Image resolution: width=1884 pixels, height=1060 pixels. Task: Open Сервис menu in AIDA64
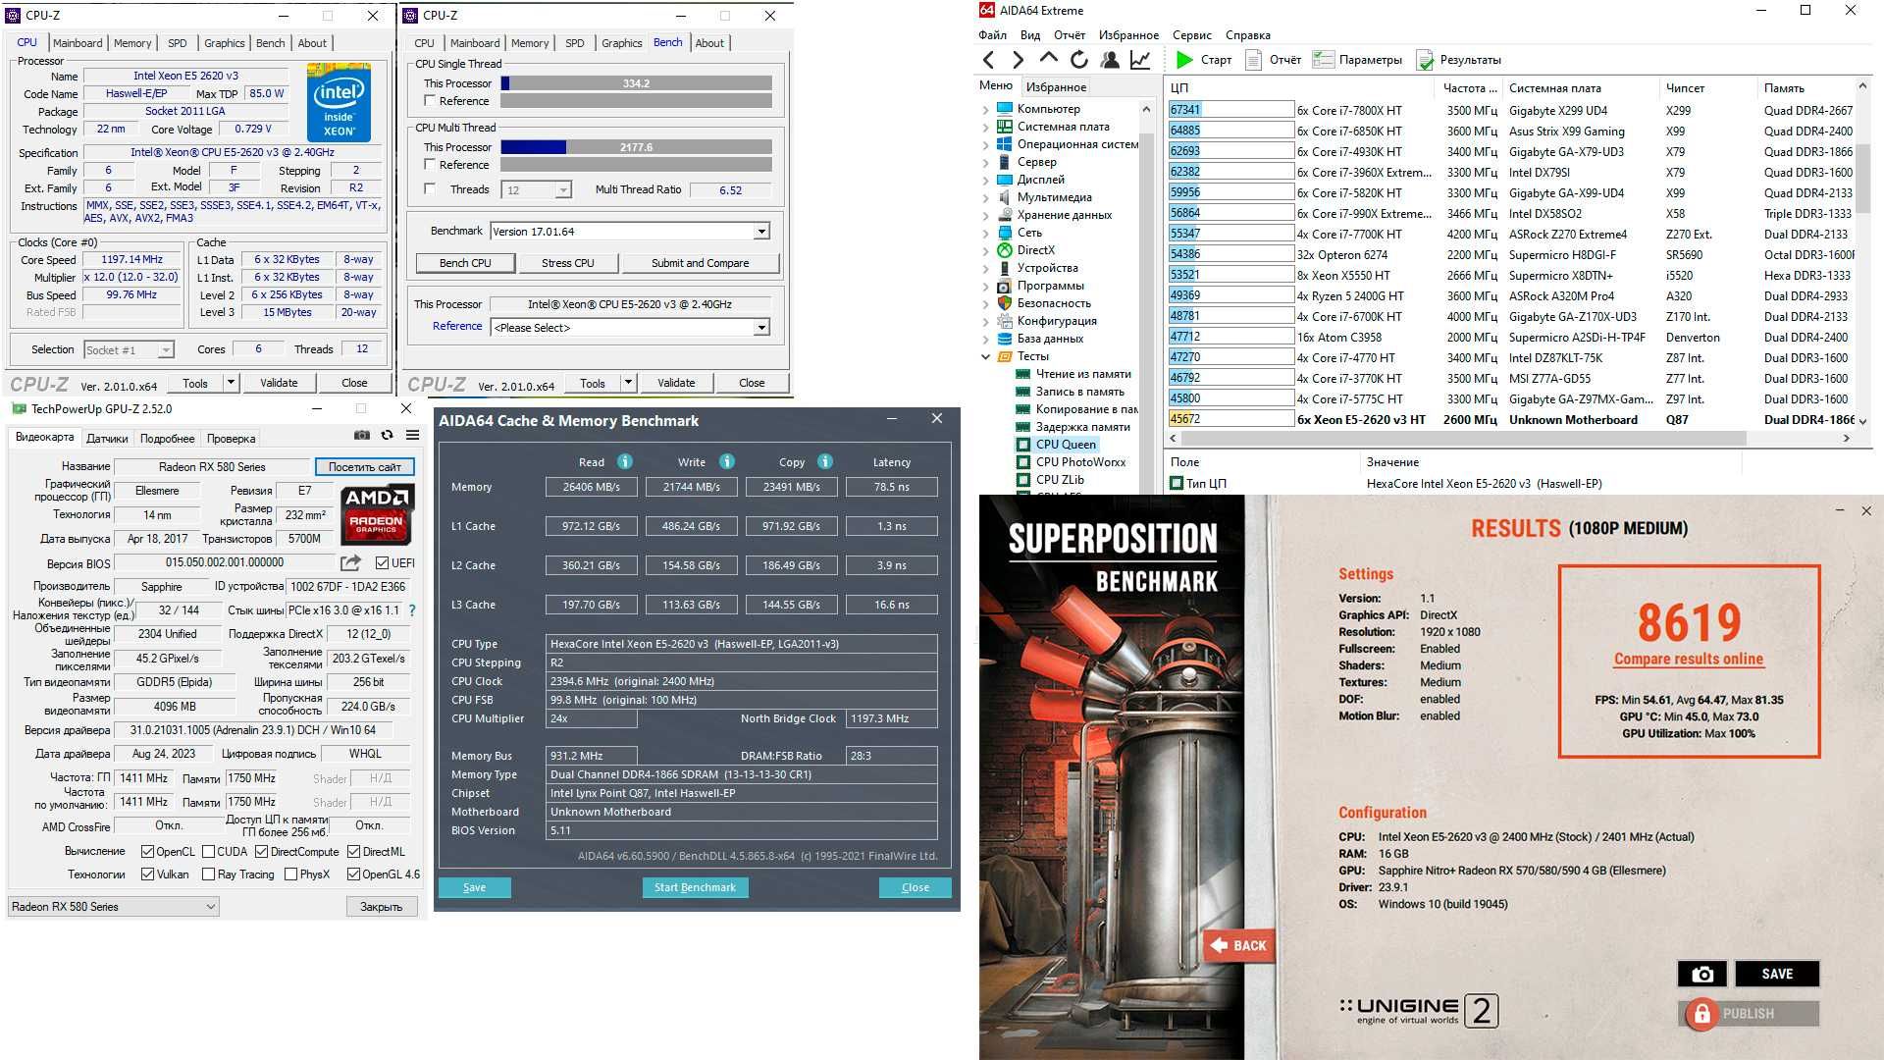[1191, 35]
